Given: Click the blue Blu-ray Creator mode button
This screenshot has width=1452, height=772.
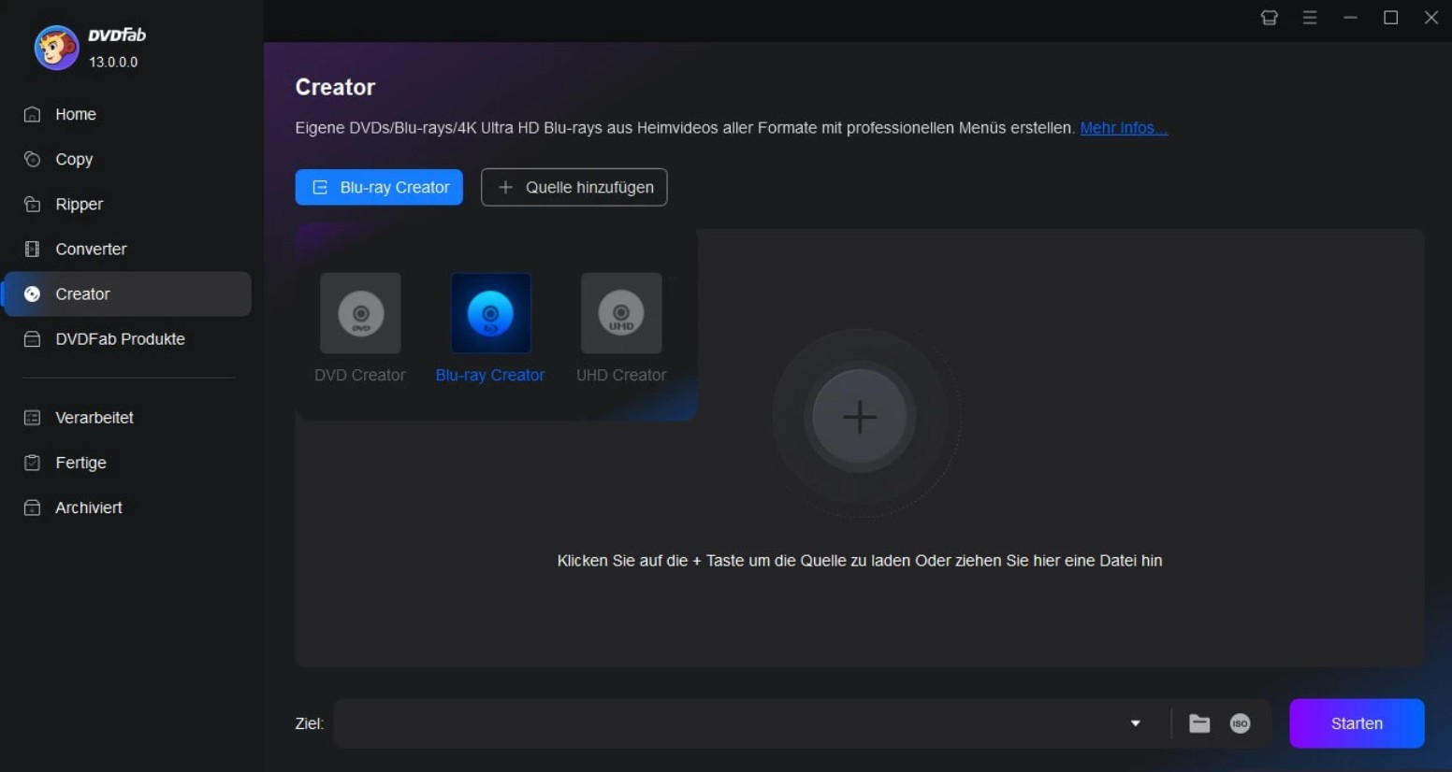Looking at the screenshot, I should pyautogui.click(x=379, y=187).
